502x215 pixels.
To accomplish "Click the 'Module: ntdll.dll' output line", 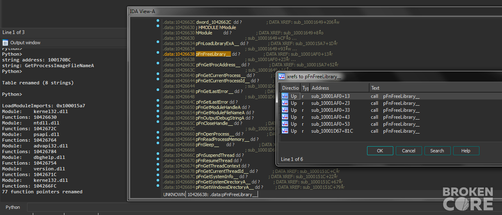I will point(31,123).
